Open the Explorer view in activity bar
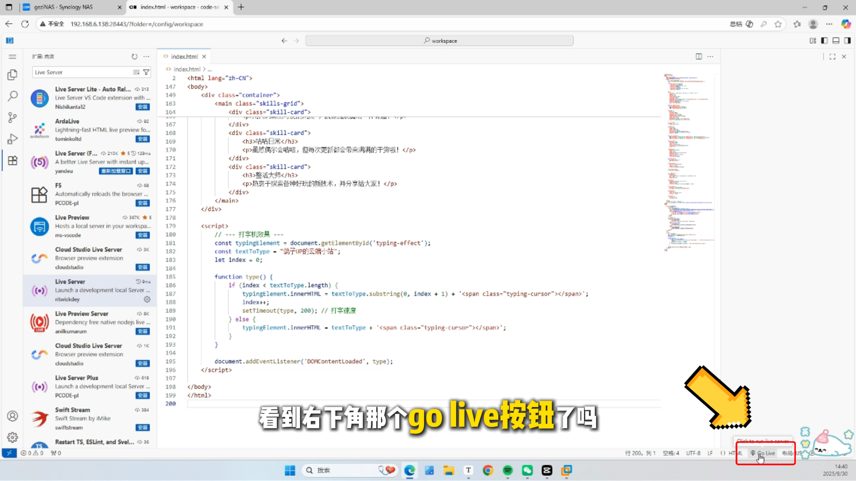 (12, 75)
